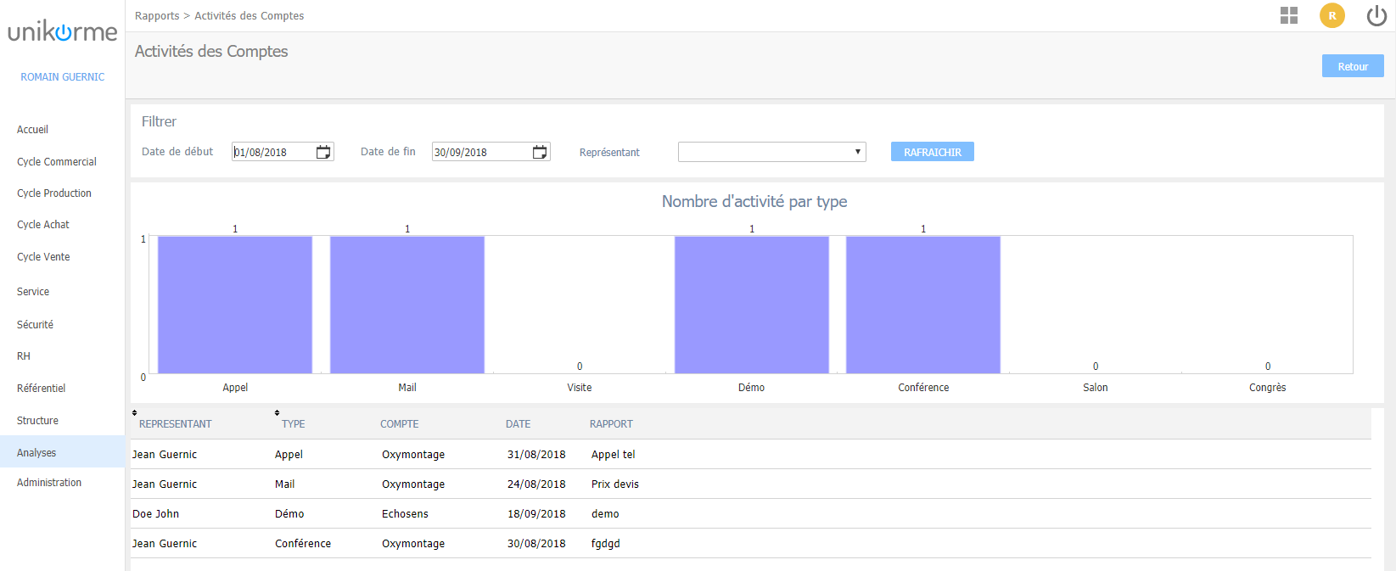Click the Visite axis label
The height and width of the screenshot is (571, 1396).
(x=580, y=388)
